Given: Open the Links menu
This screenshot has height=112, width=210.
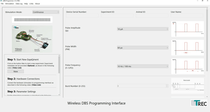Looking at the screenshot, I should click(31, 4).
